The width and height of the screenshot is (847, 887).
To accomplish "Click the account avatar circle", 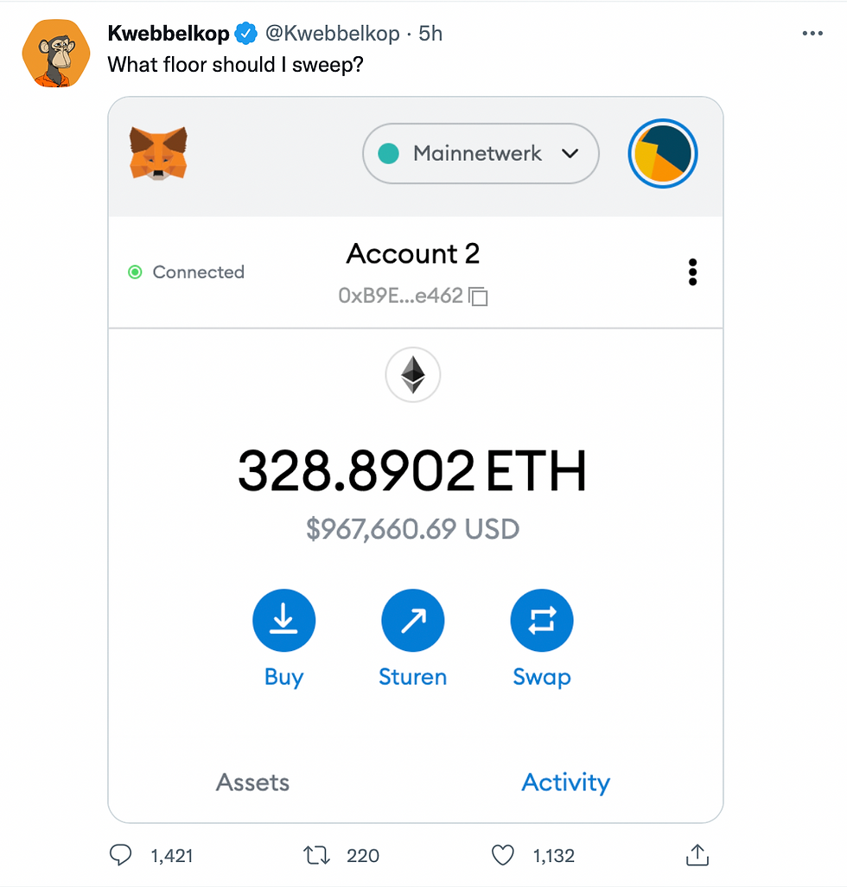I will (662, 154).
